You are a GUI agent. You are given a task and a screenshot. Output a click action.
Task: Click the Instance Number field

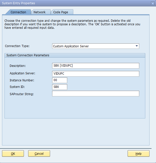coord(60,80)
